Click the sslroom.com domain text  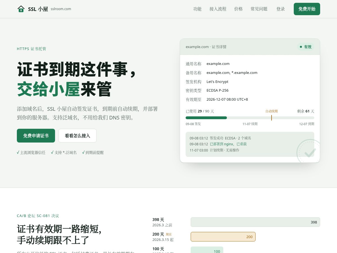[x=61, y=9]
